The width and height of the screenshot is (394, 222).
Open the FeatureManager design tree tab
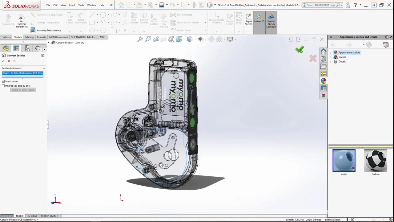click(6, 48)
